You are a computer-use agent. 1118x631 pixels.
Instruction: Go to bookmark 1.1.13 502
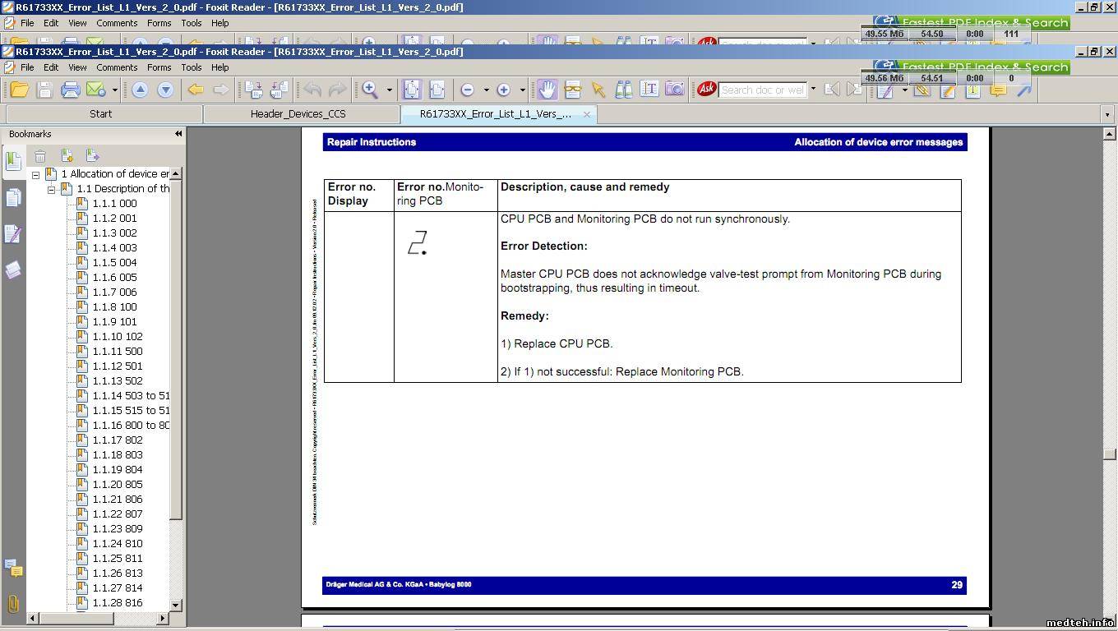click(117, 381)
